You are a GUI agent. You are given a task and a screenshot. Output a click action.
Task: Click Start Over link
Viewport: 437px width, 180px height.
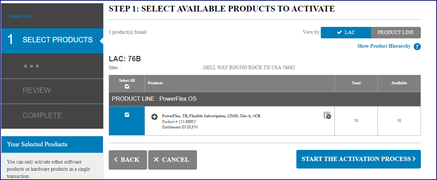(22, 16)
